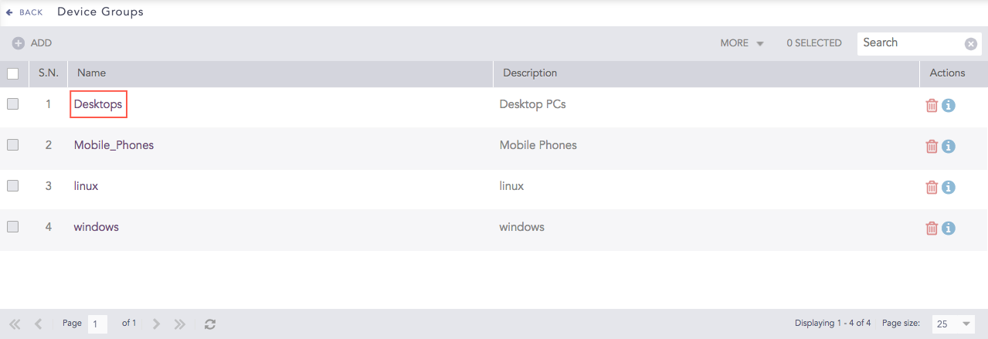Show info for the windows group
This screenshot has height=339, width=988.
pos(949,228)
